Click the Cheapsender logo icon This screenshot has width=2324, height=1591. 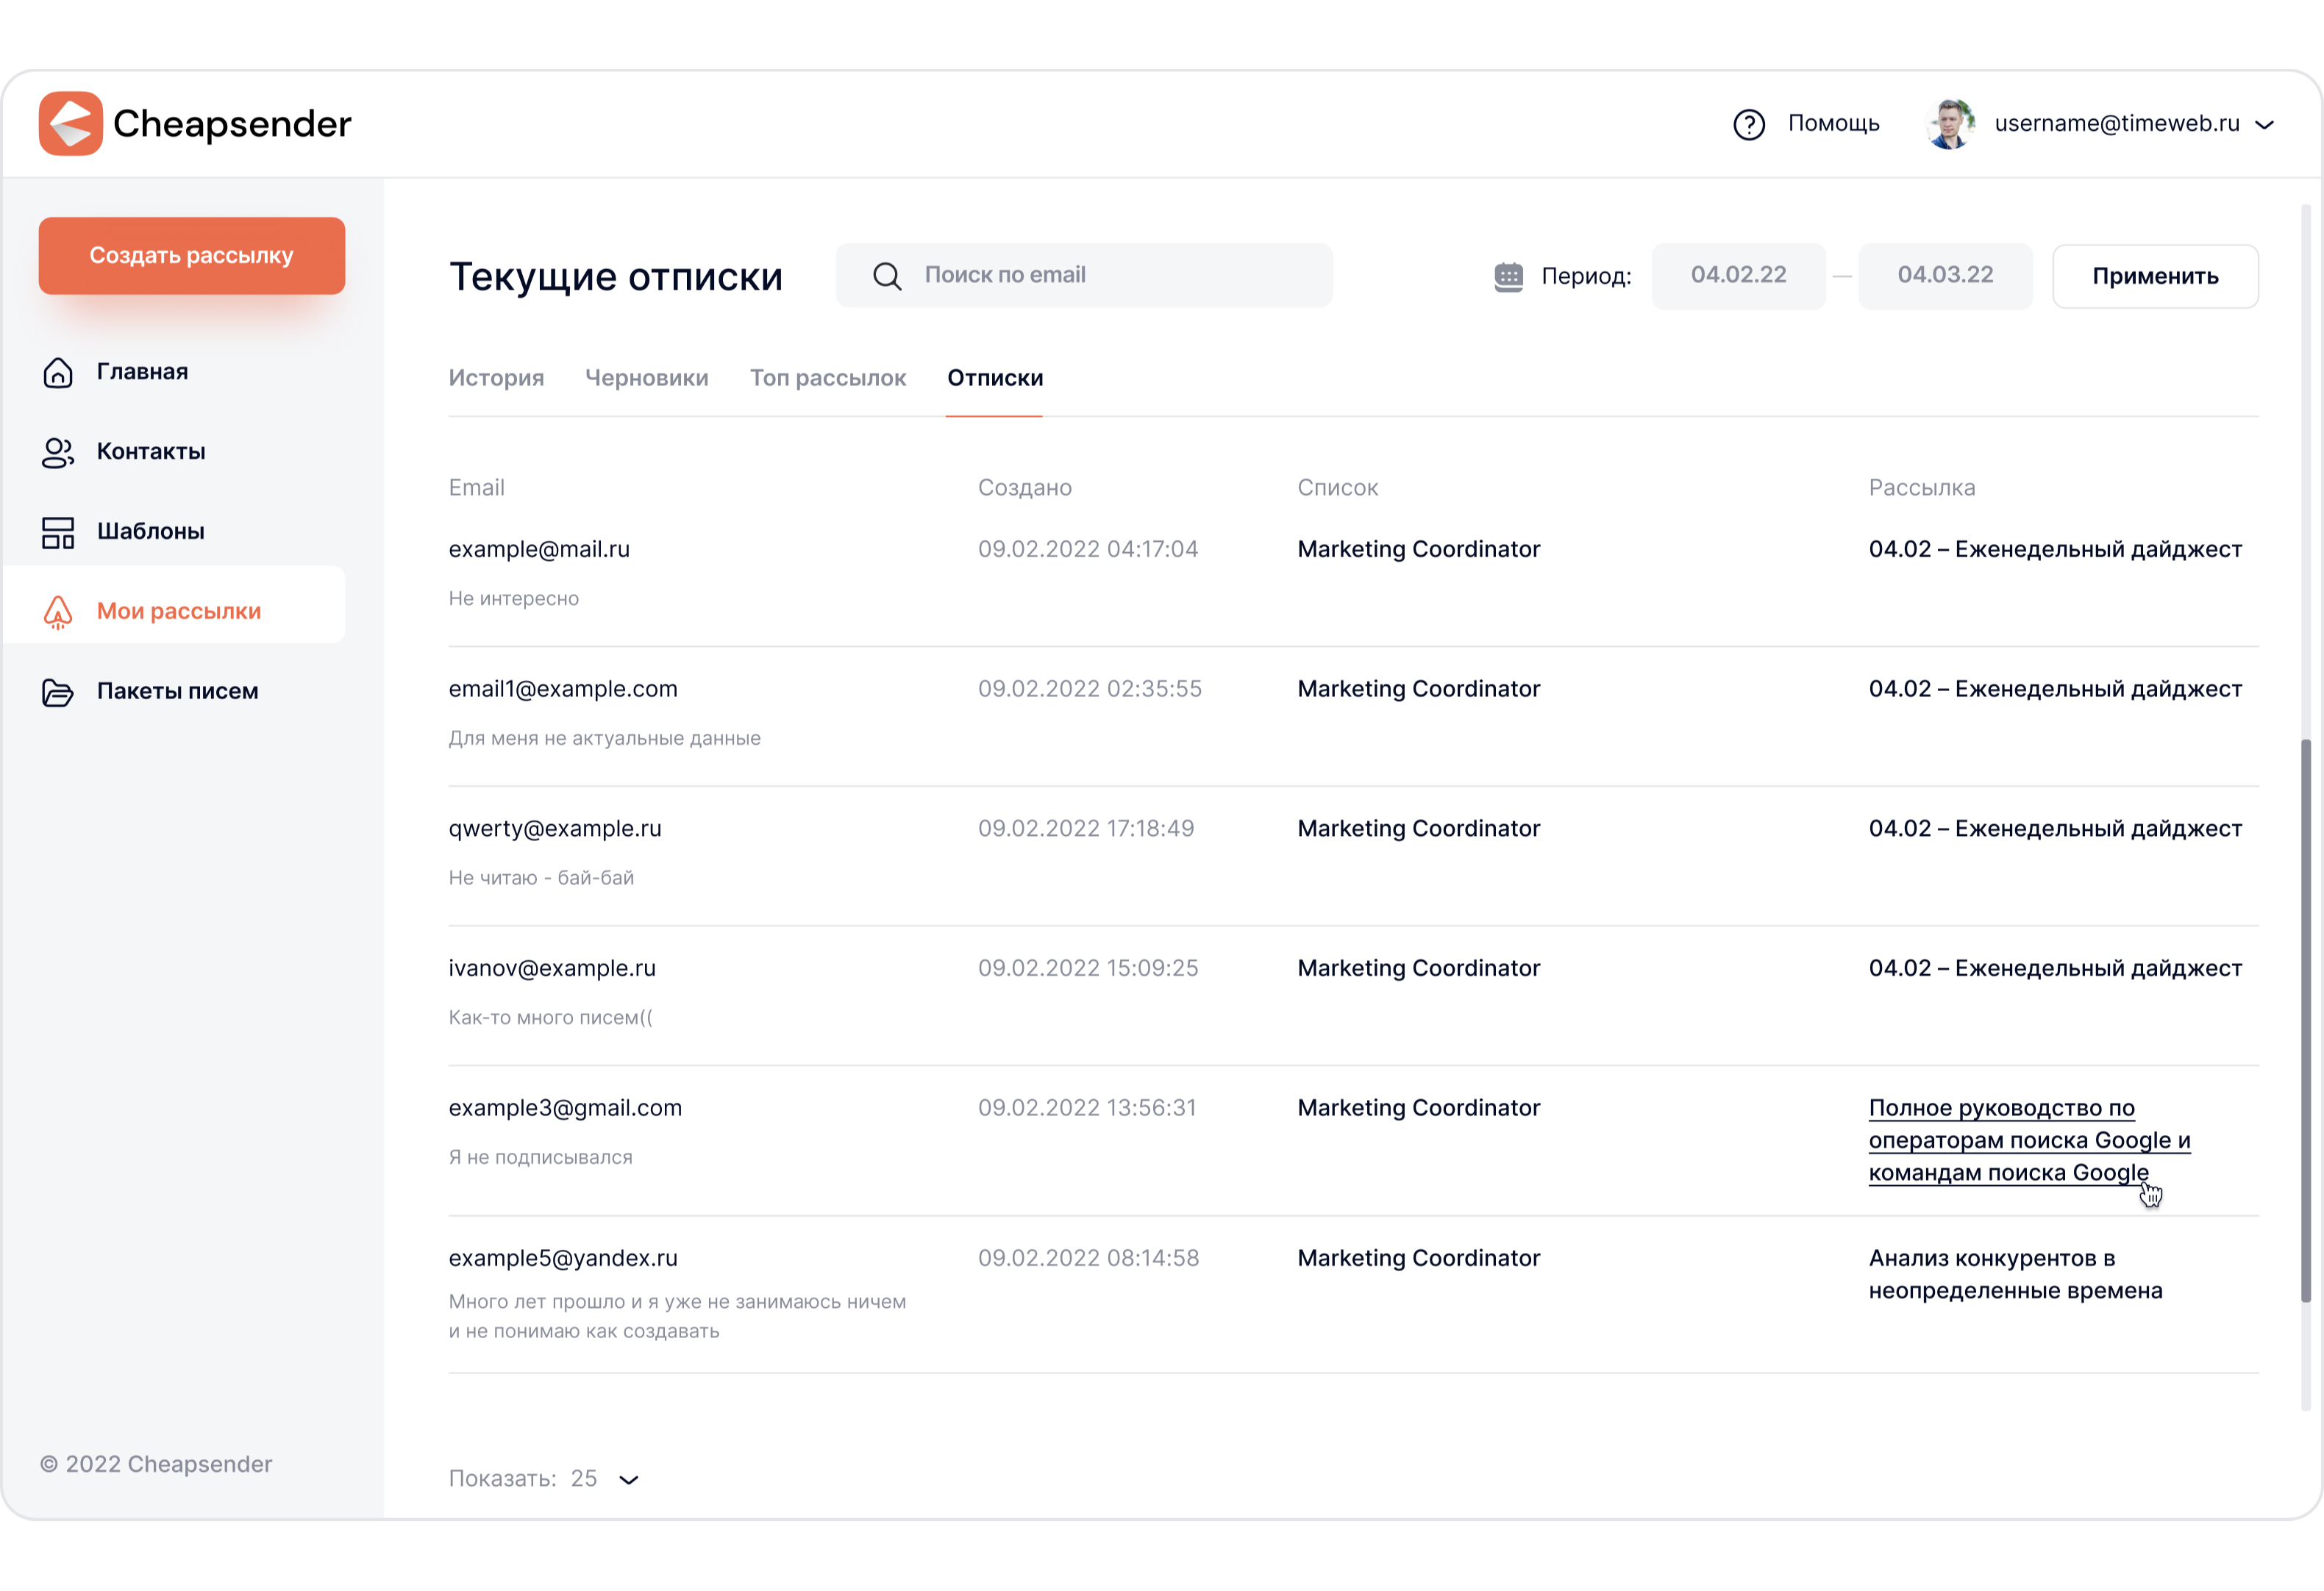[71, 123]
